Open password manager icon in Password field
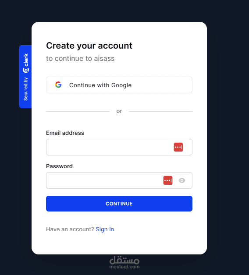Image resolution: width=249 pixels, height=275 pixels. tap(168, 180)
